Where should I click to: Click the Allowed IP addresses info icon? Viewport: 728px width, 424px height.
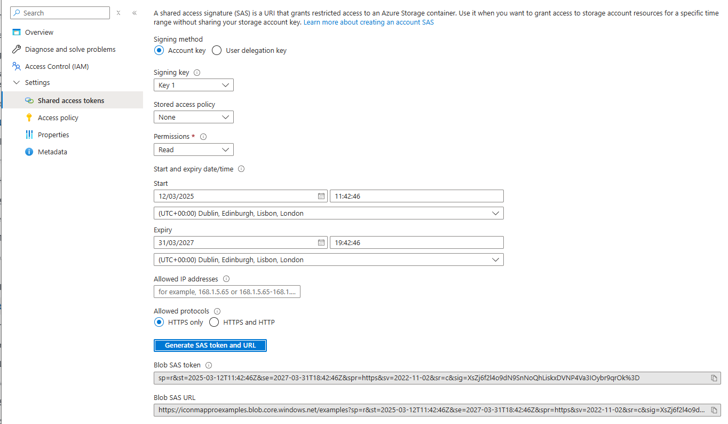click(x=226, y=279)
